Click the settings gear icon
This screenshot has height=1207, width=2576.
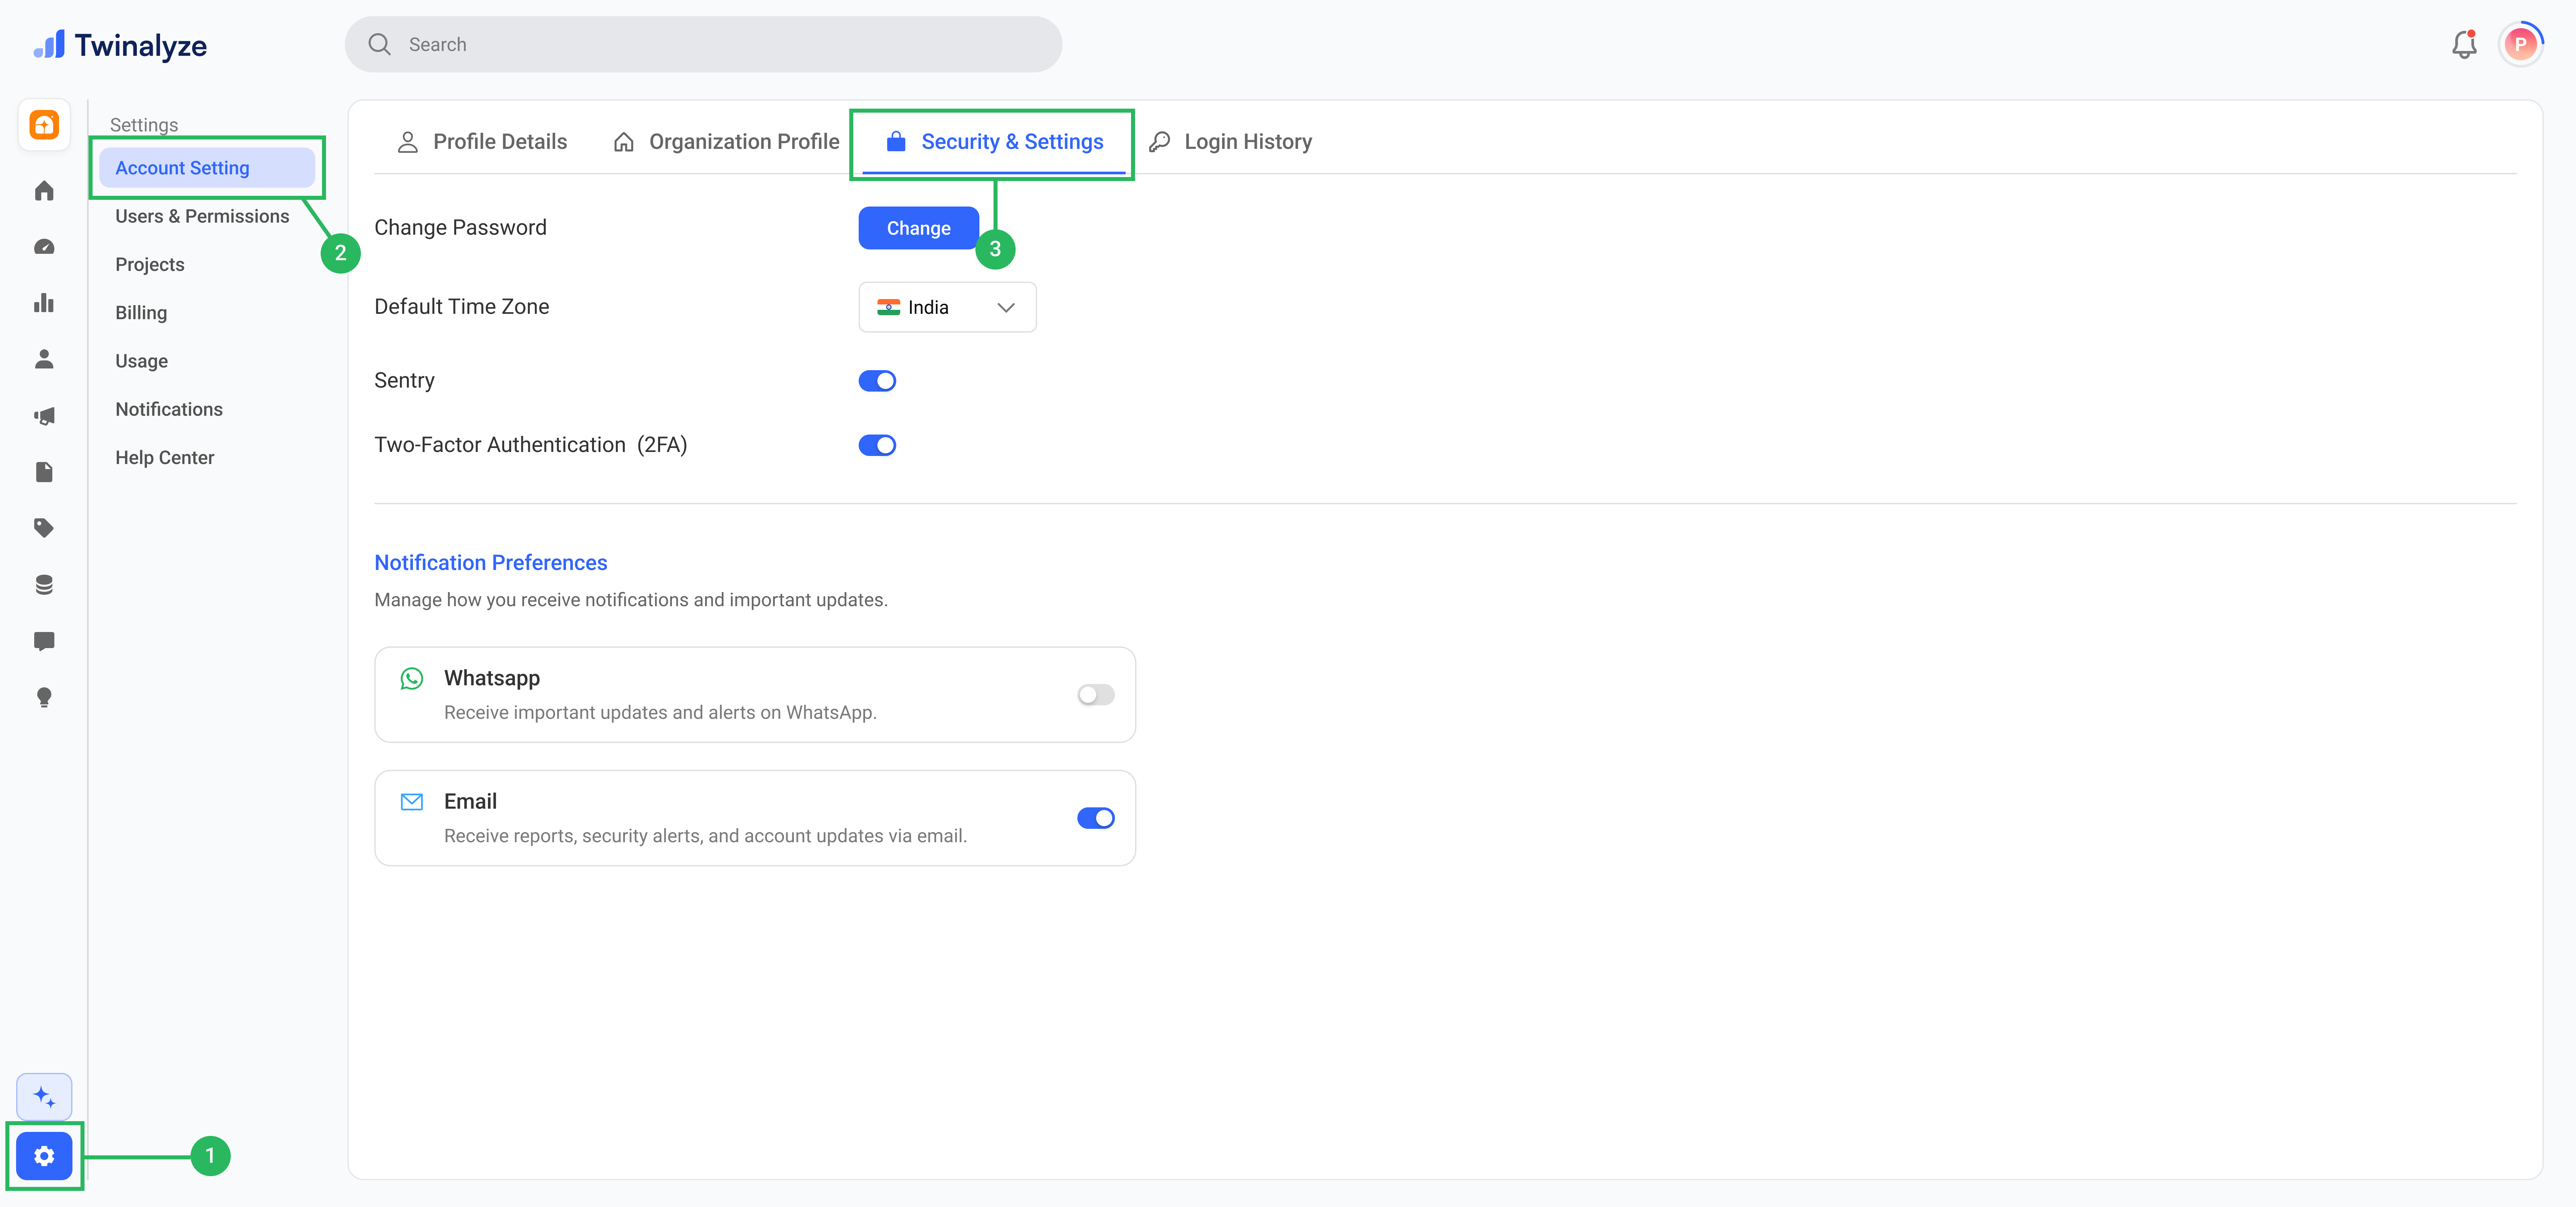[x=44, y=1156]
